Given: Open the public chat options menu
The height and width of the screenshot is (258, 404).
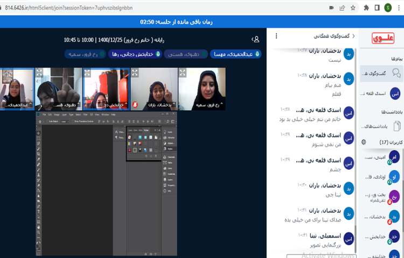Looking at the screenshot, I should [x=276, y=36].
